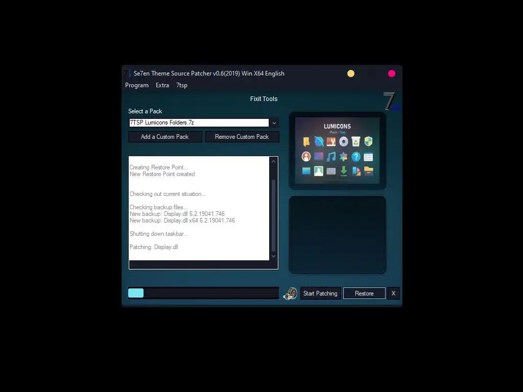Image resolution: width=523 pixels, height=392 pixels.
Task: Click the gears icon beside Start Patching
Action: pos(290,293)
